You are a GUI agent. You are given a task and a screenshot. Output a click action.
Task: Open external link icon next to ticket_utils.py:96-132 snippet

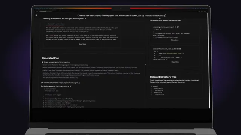[180, 49]
